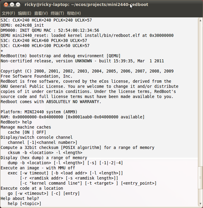
Task: Click the 'Free Software Foundation, Inc.' line
Action: pyautogui.click(x=37, y=76)
